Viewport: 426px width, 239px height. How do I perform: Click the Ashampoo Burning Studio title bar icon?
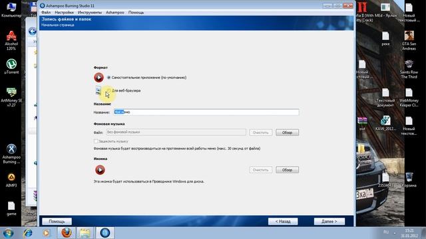click(x=43, y=5)
